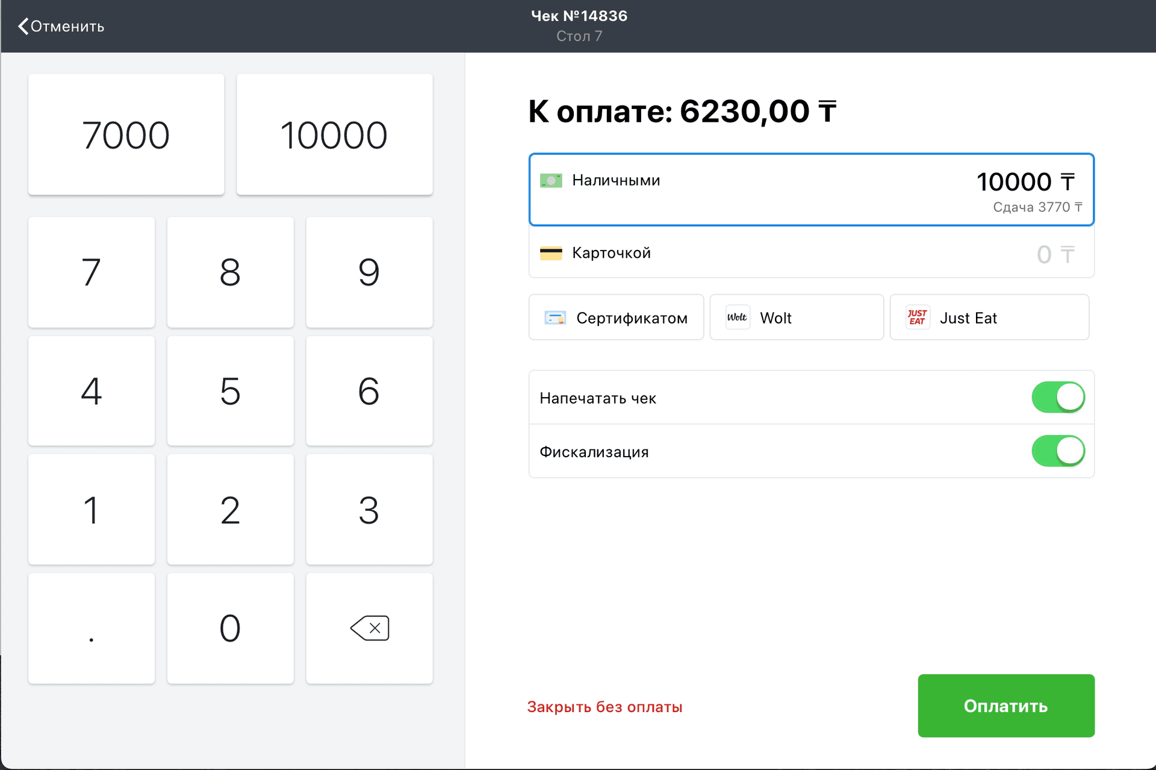Tap digit 6 on the keypad
The width and height of the screenshot is (1156, 770).
369,390
